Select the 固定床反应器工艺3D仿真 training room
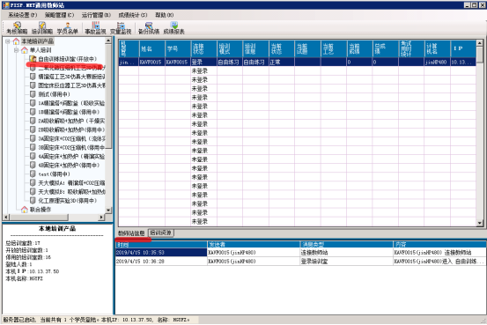Screen dimensions: 487x325 71,85
